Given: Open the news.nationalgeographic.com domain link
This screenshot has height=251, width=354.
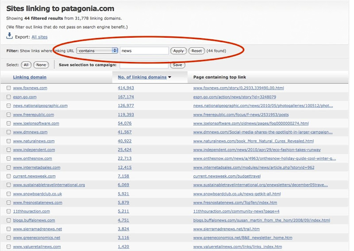Looking at the screenshot, I should (x=40, y=105).
